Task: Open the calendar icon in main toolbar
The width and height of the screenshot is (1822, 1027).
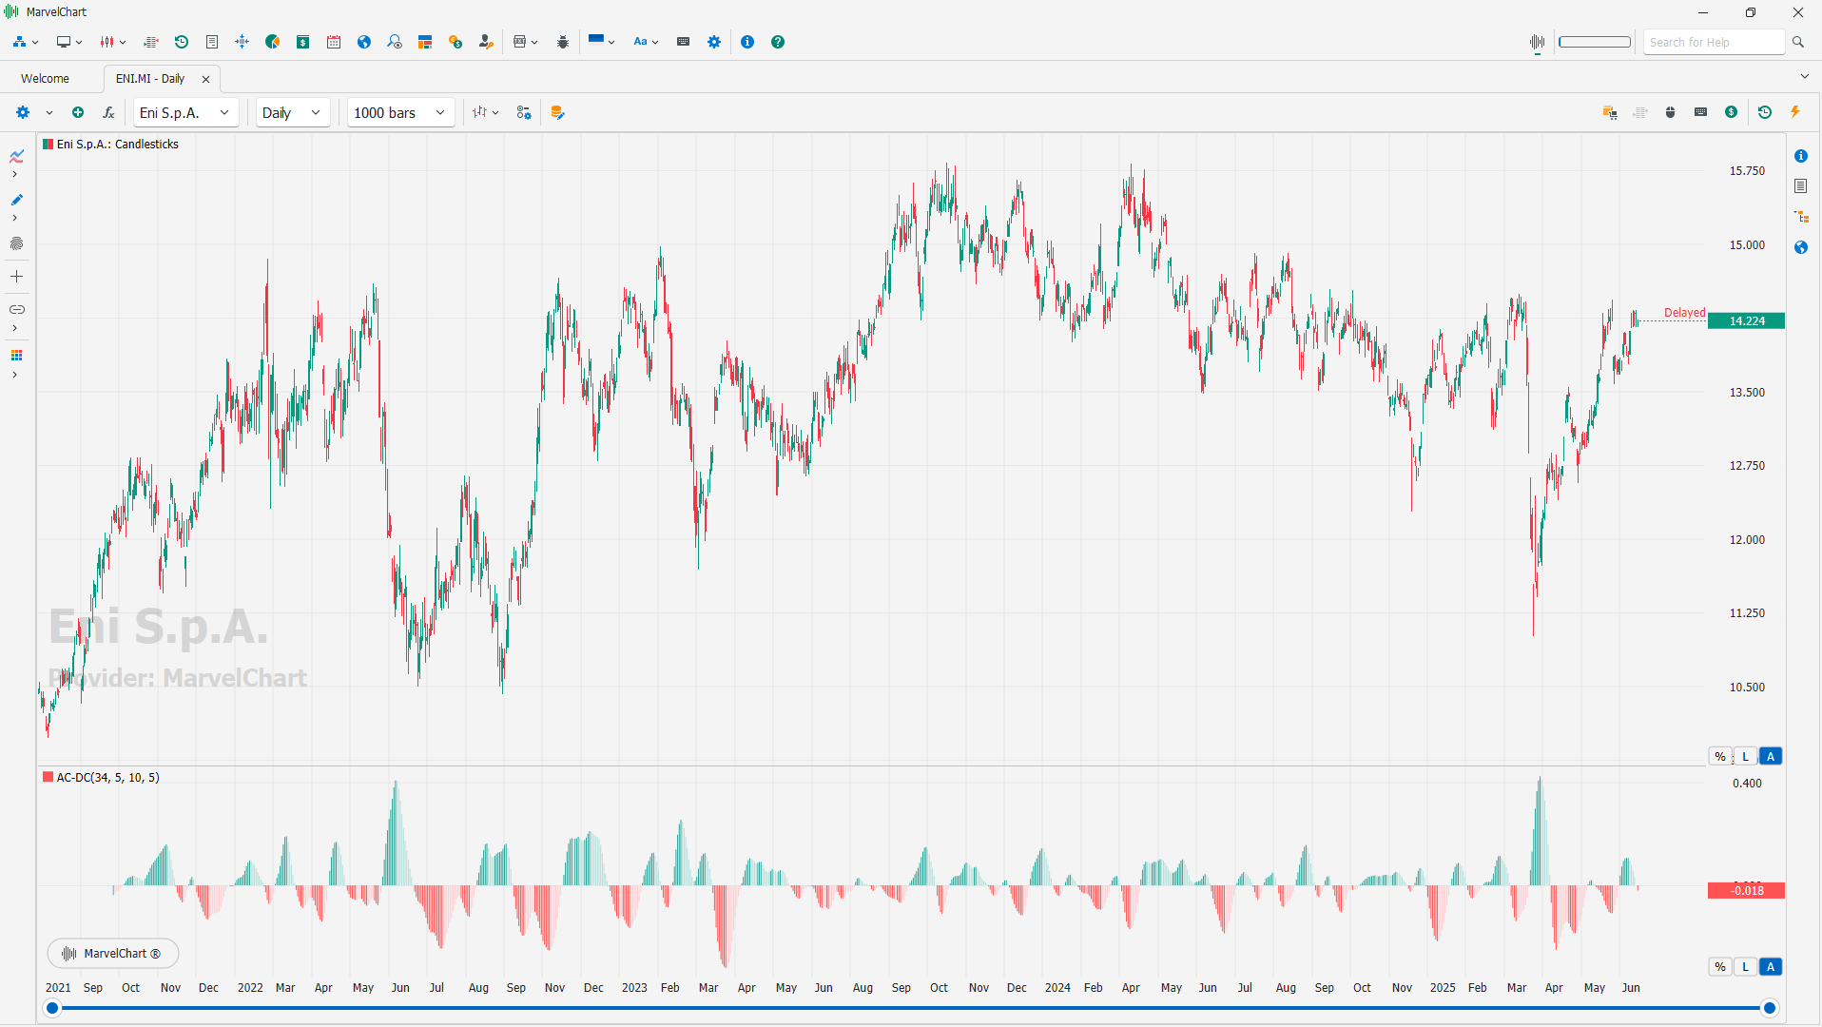Action: [x=334, y=42]
